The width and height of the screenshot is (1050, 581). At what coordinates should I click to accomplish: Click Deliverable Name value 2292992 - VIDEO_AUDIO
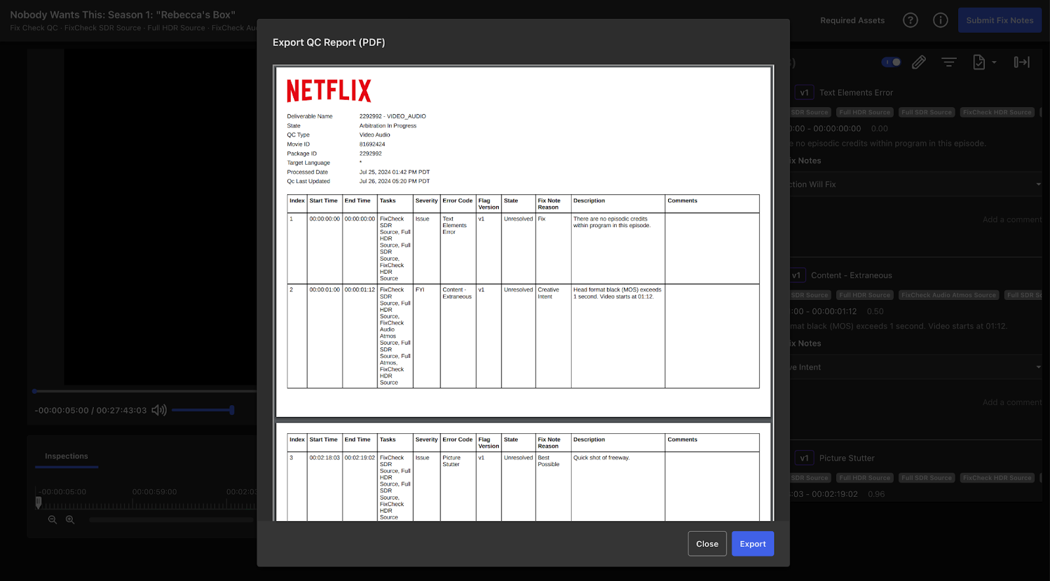click(392, 116)
